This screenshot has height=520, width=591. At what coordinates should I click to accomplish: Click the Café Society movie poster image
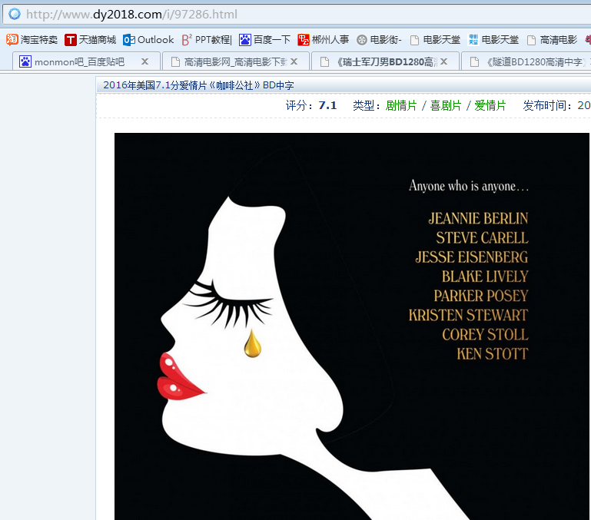[x=352, y=326]
